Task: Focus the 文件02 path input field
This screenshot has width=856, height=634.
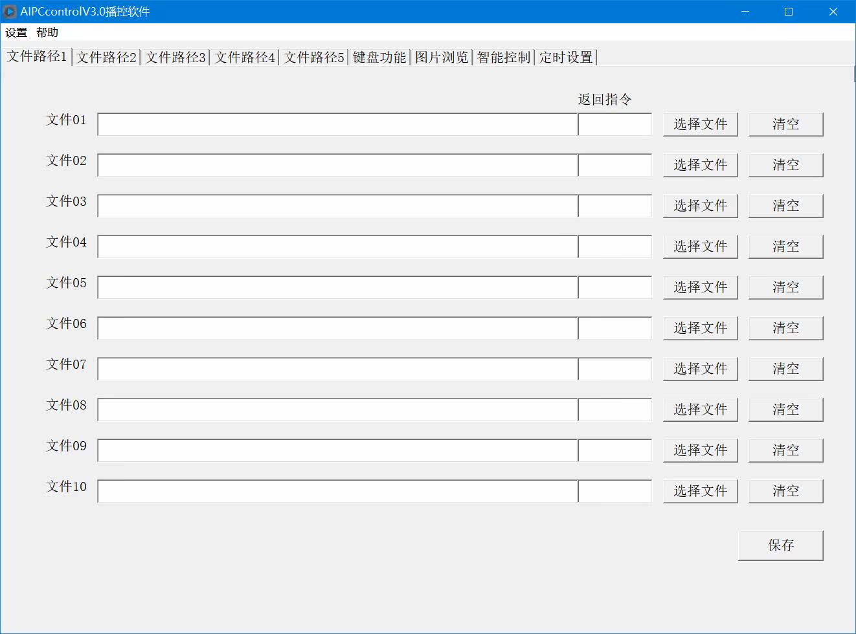Action: tap(337, 165)
